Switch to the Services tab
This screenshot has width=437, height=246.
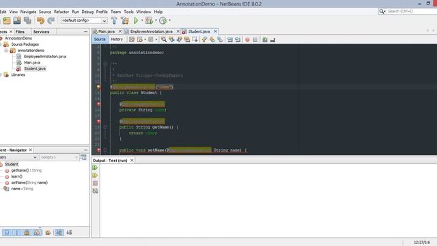[x=41, y=32]
